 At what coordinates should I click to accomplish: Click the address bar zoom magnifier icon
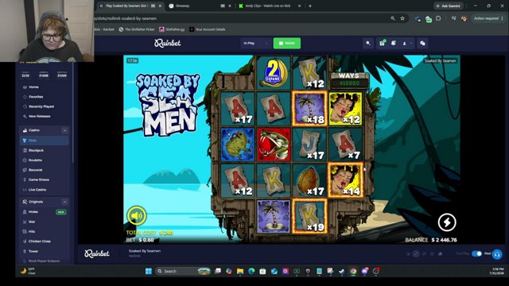393,18
